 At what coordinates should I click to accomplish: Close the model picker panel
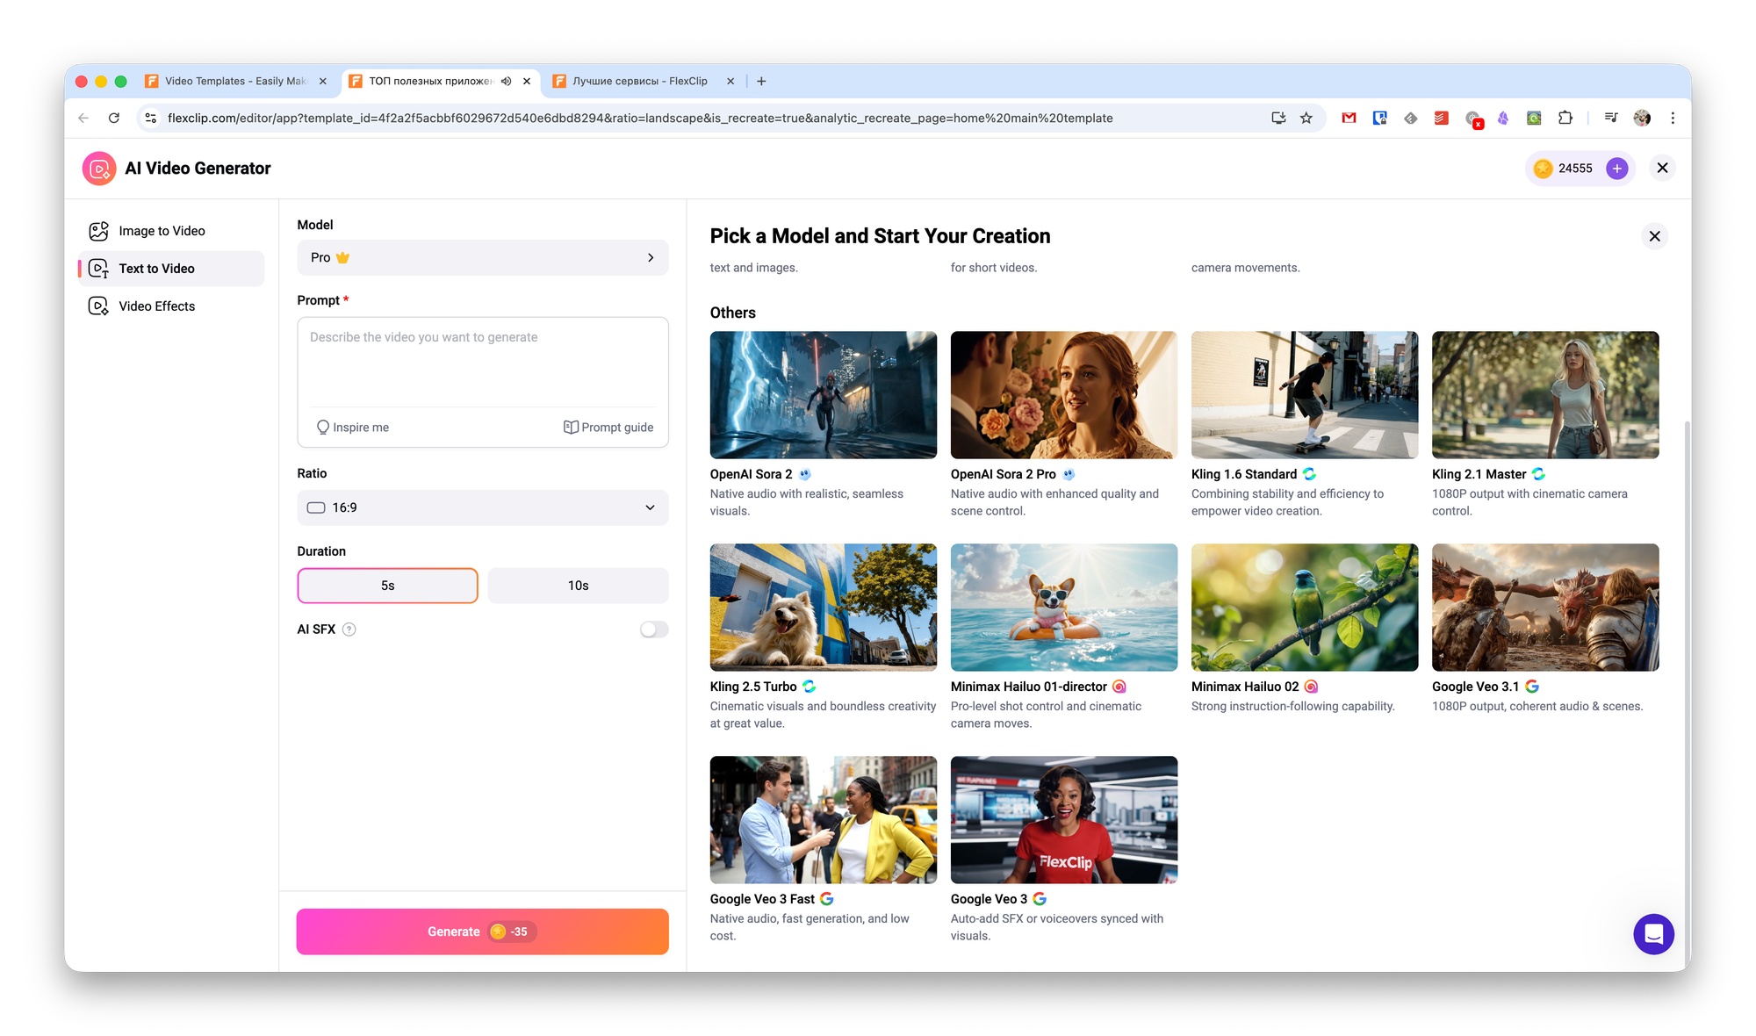(x=1654, y=236)
